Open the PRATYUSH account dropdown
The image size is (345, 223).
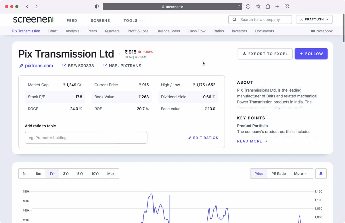tap(314, 19)
